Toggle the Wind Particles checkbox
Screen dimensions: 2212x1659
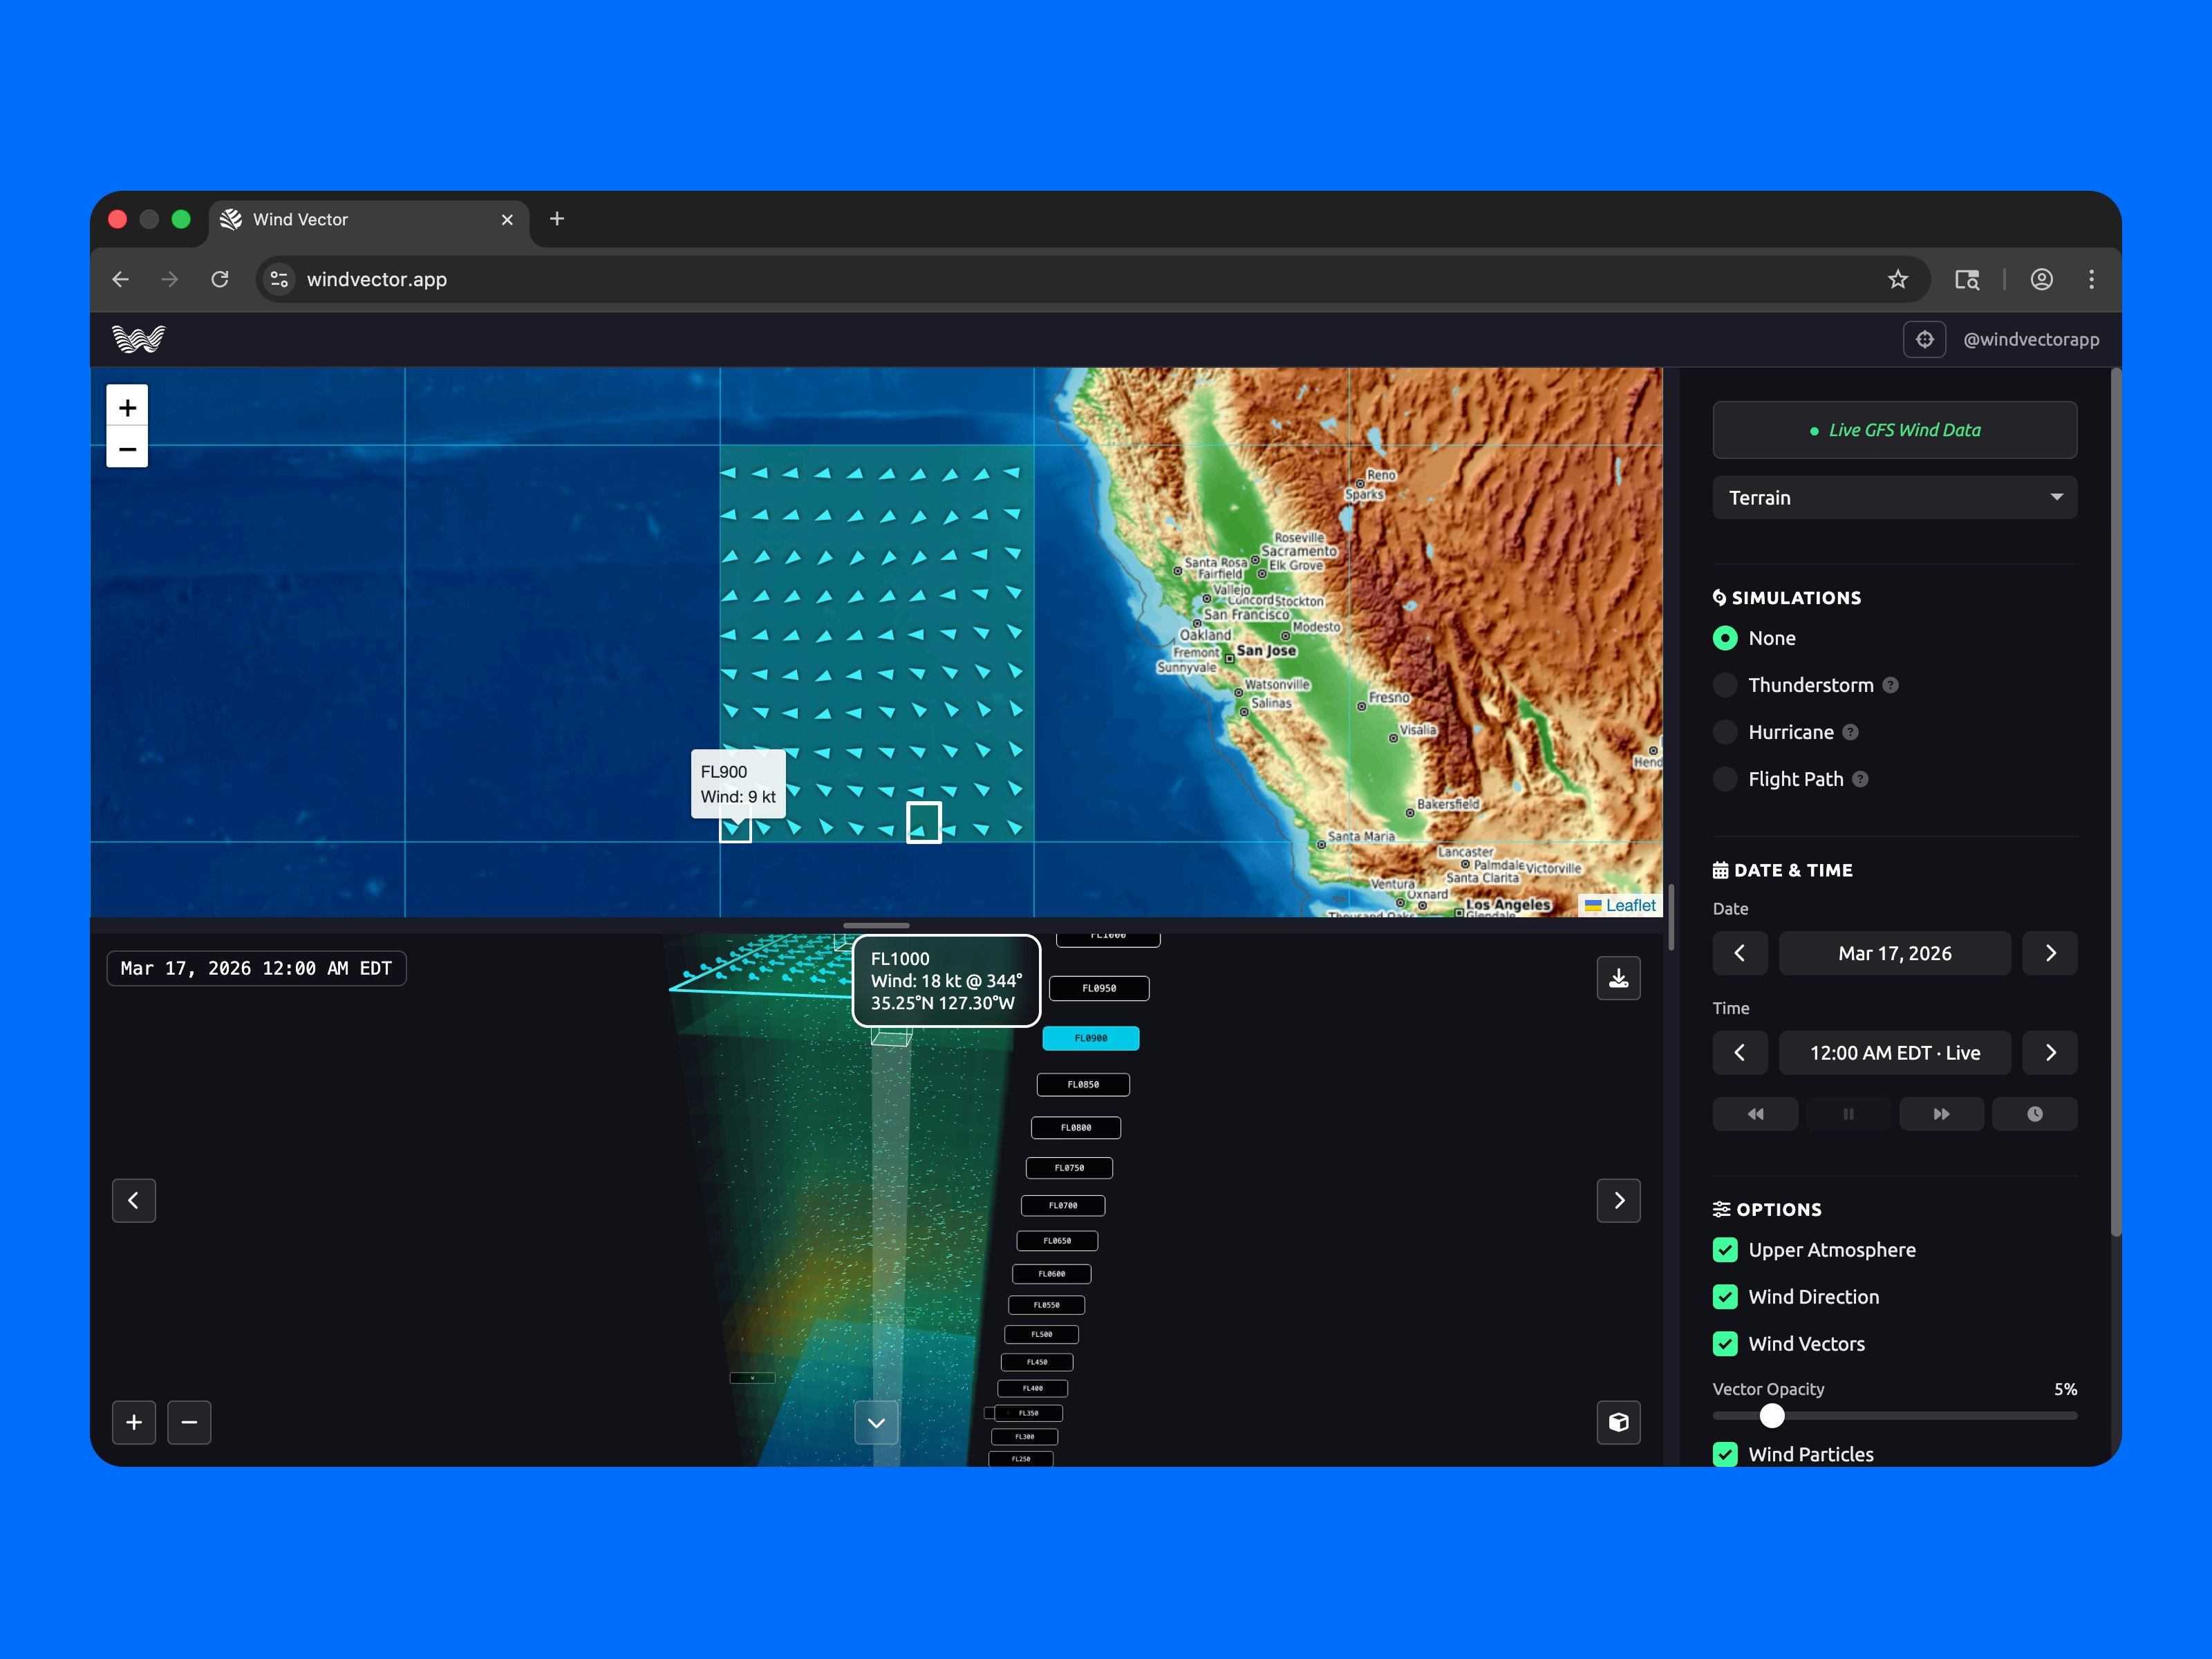tap(1725, 1454)
